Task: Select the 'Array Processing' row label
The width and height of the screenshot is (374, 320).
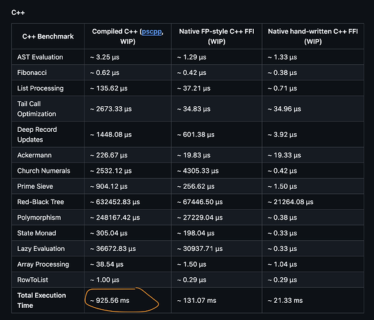Action: point(43,264)
